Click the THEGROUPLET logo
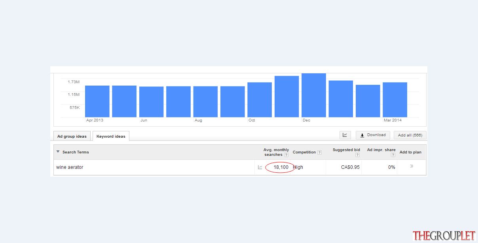 [x=444, y=236]
